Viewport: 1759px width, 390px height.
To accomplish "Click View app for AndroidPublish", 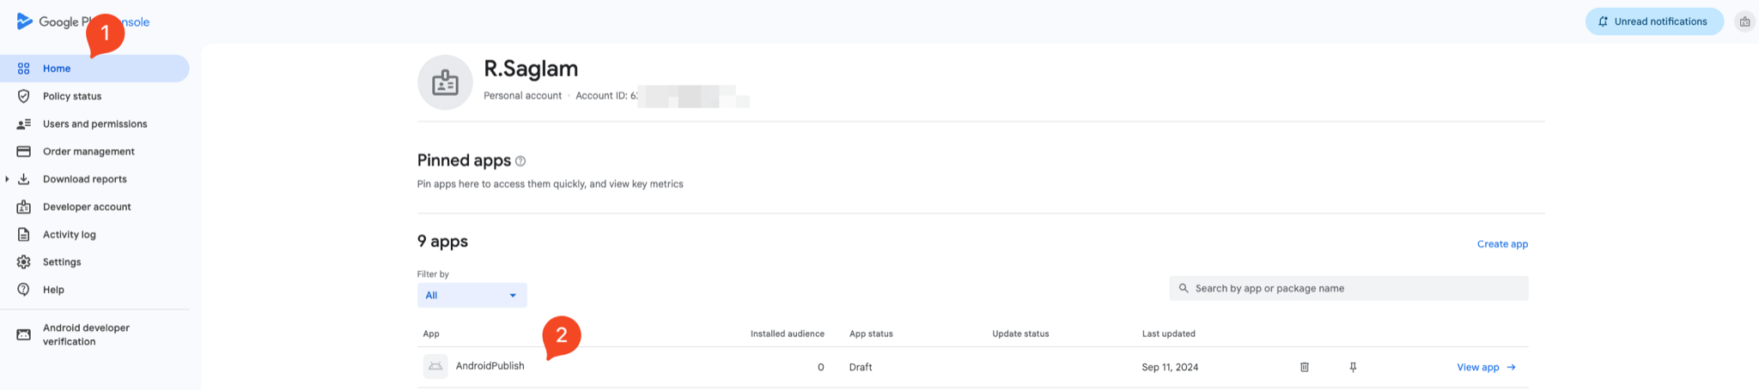I will [x=1487, y=367].
